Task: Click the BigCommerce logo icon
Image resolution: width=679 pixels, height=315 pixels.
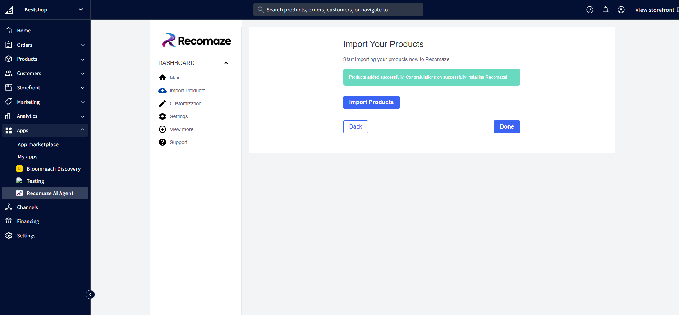Action: [9, 10]
